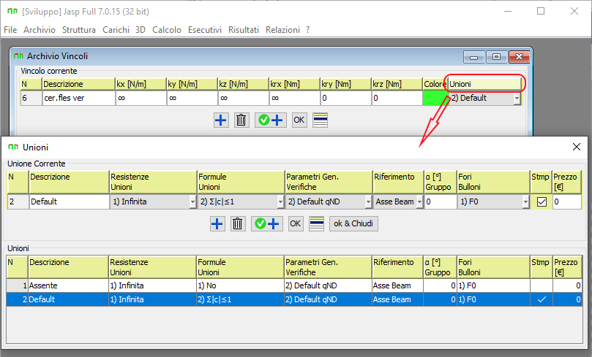Click Archivio Vincoli window logo icon
This screenshot has width=592, height=357.
(x=18, y=56)
